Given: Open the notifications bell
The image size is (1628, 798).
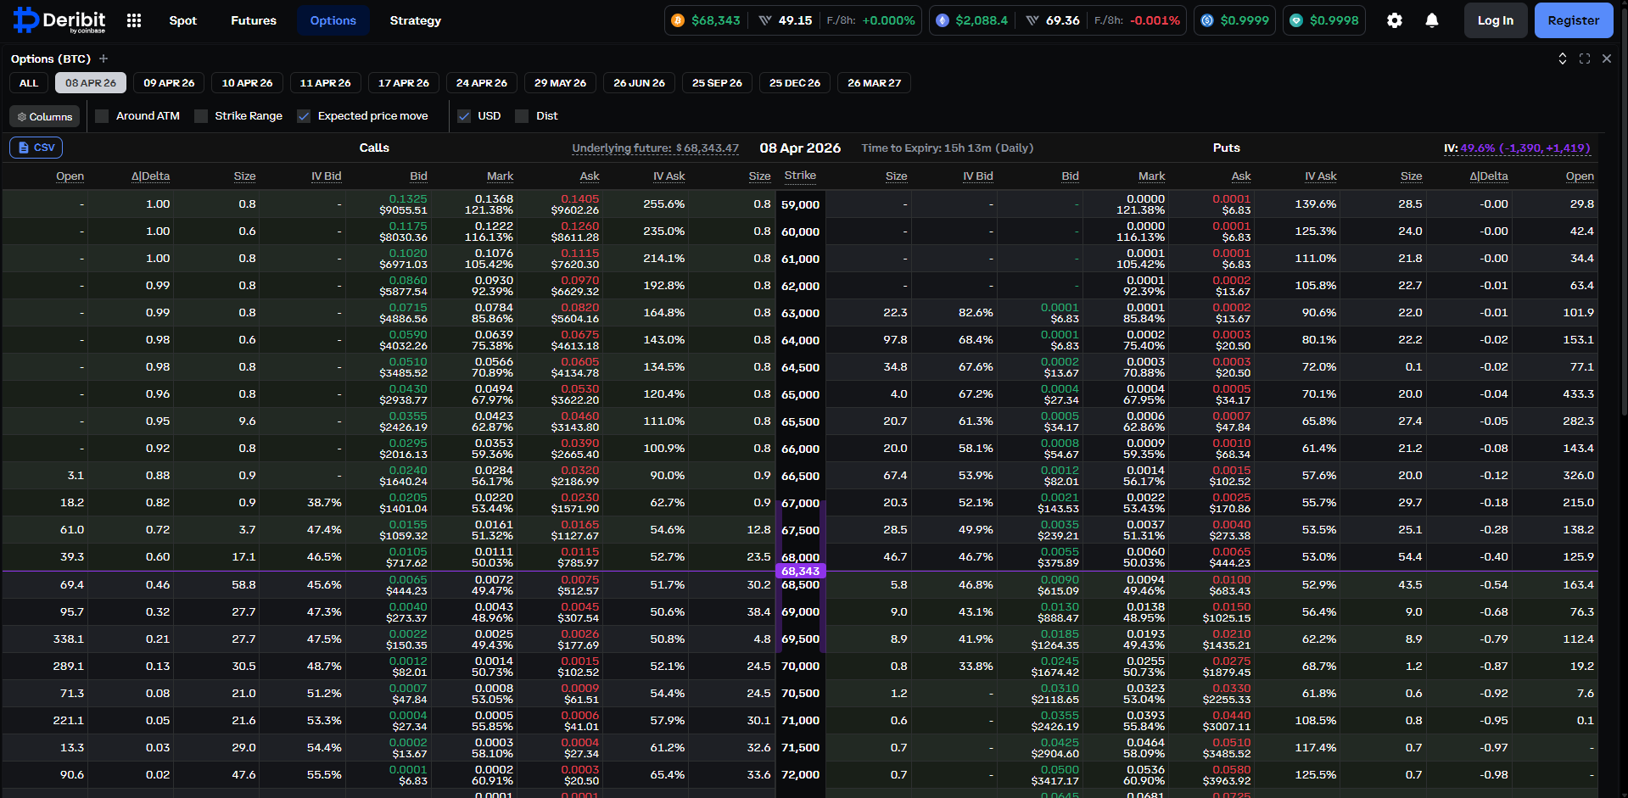Looking at the screenshot, I should pos(1432,20).
